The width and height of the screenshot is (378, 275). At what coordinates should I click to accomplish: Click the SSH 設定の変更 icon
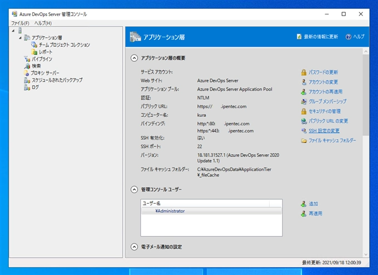coord(304,131)
